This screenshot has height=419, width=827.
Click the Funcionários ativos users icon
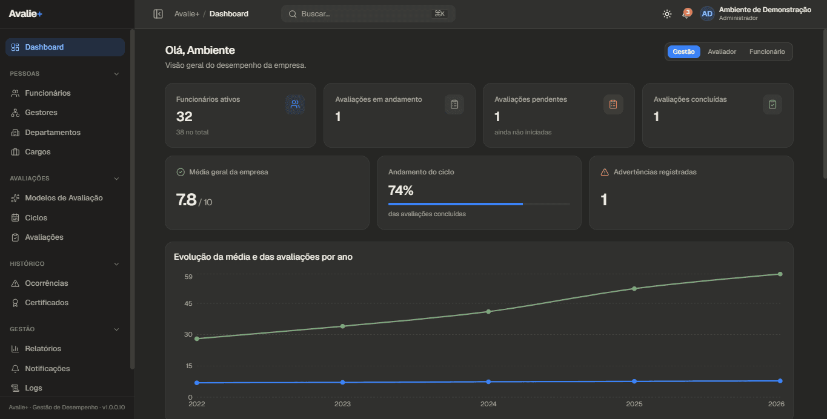(x=295, y=104)
